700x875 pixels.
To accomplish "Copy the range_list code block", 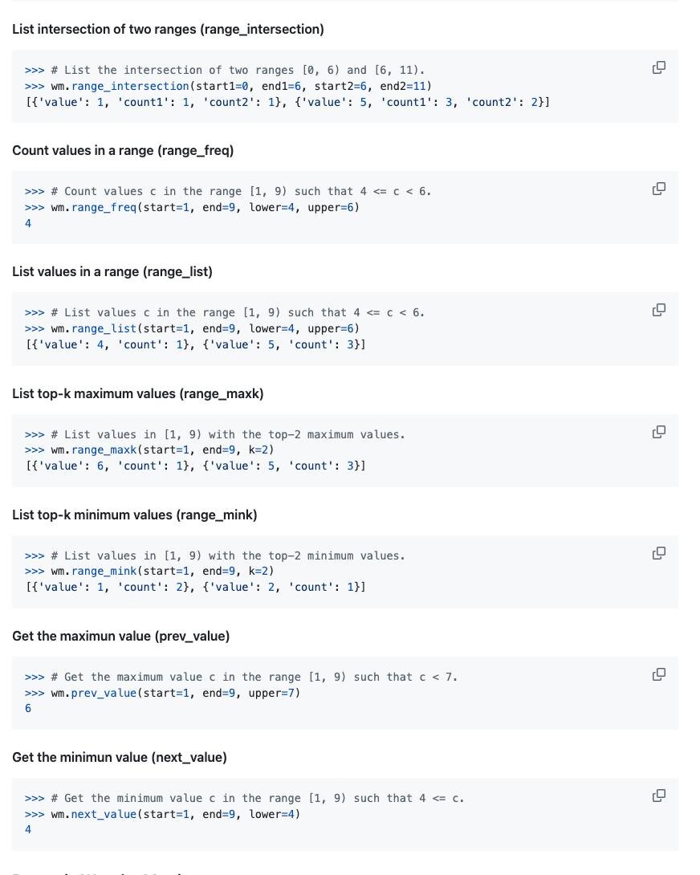I will (x=659, y=310).
